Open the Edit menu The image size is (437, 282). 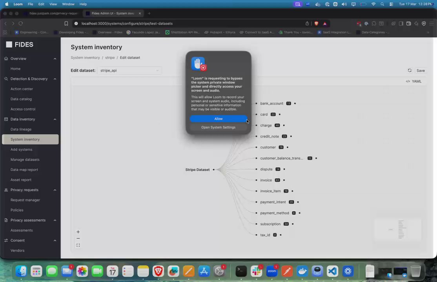(41, 4)
